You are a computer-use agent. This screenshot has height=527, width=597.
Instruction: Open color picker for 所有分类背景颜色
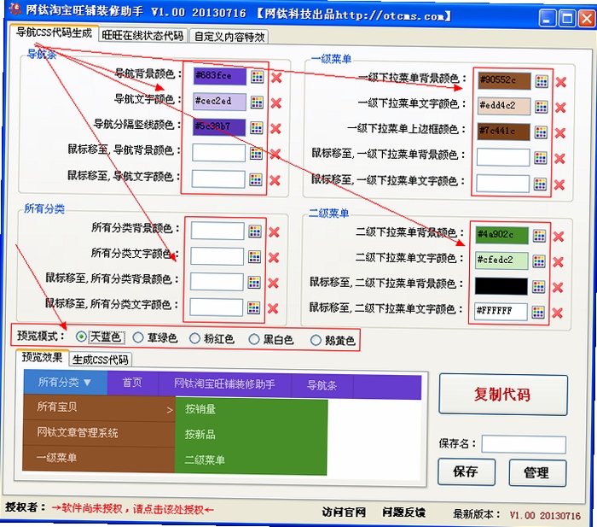point(255,231)
